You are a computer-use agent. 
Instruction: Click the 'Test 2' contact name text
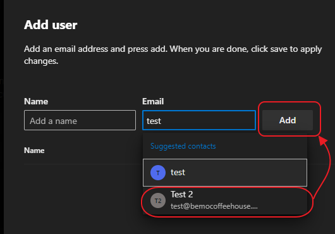[182, 194]
